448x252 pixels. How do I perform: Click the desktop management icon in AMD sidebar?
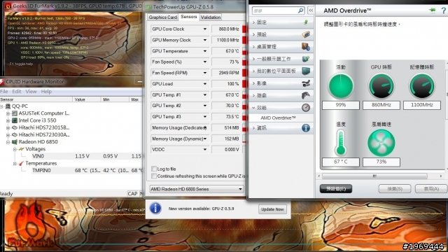(x=306, y=47)
